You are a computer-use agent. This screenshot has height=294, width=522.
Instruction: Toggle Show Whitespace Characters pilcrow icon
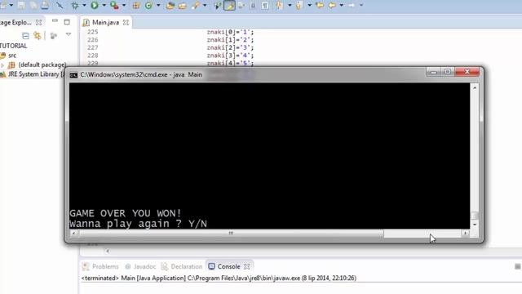265,5
